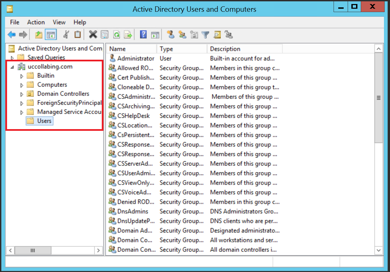The width and height of the screenshot is (390, 272).
Task: Expand the Saved Queries node
Action: pos(12,58)
